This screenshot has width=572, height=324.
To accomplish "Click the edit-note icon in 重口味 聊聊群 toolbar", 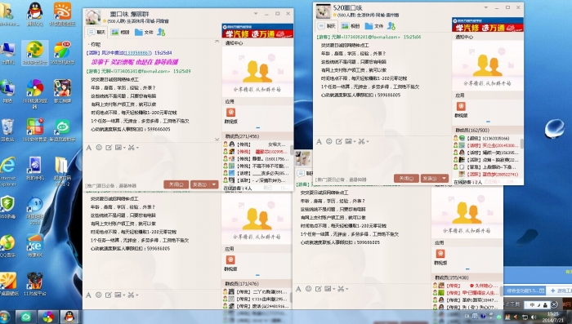I will pos(109,148).
